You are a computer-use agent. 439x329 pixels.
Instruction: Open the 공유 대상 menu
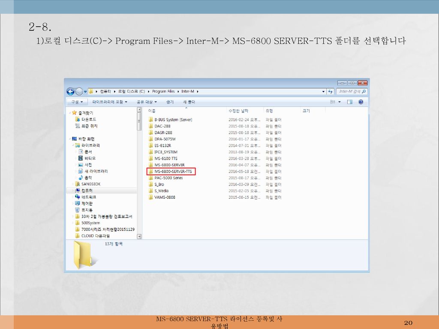point(147,102)
